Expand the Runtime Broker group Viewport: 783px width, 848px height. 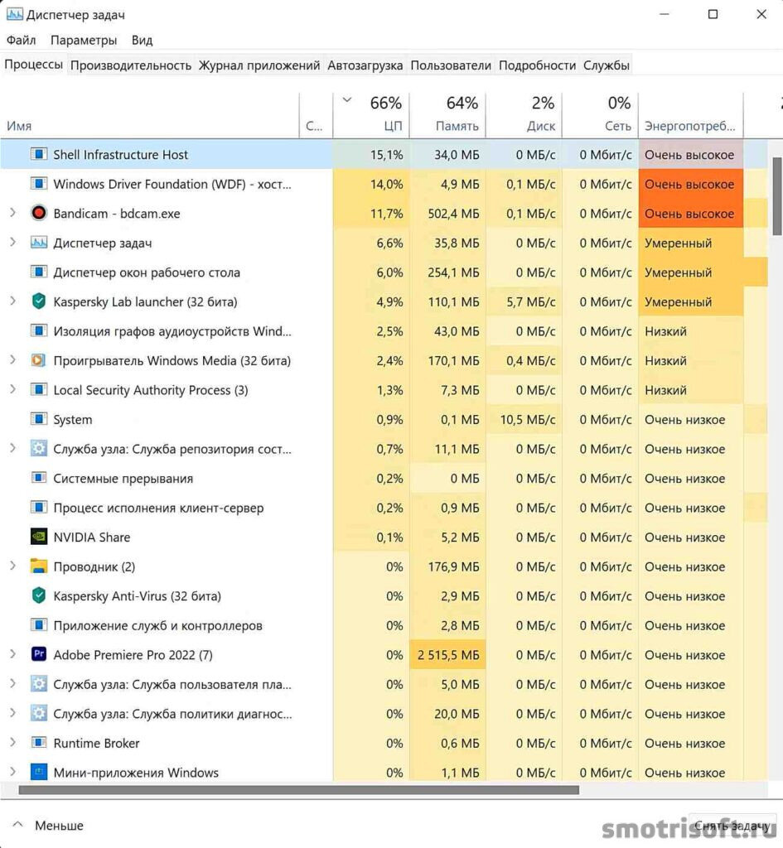click(12, 743)
